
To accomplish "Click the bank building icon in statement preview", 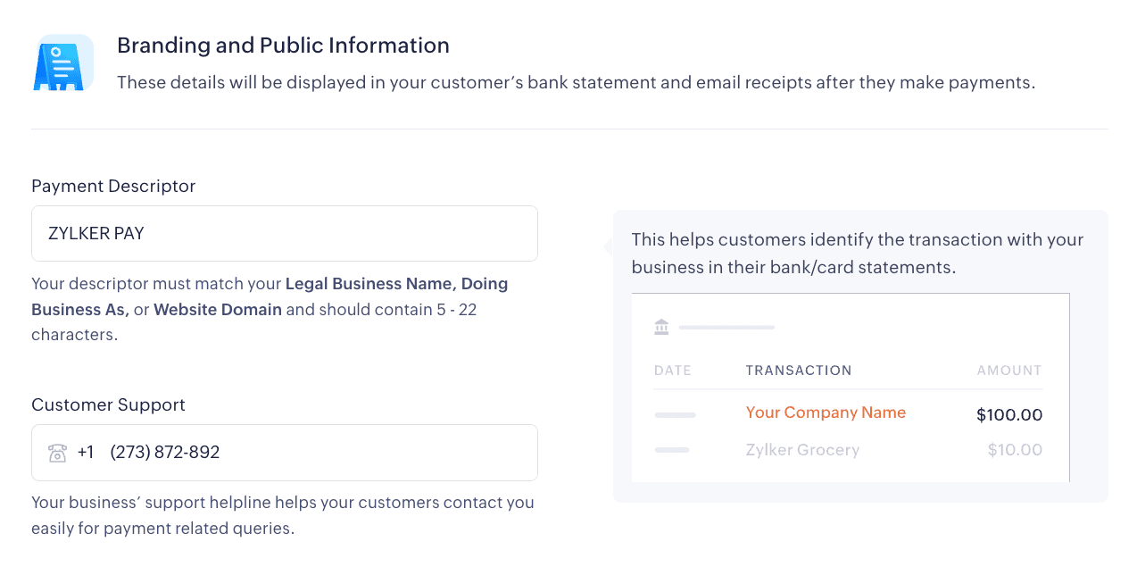I will tap(661, 327).
